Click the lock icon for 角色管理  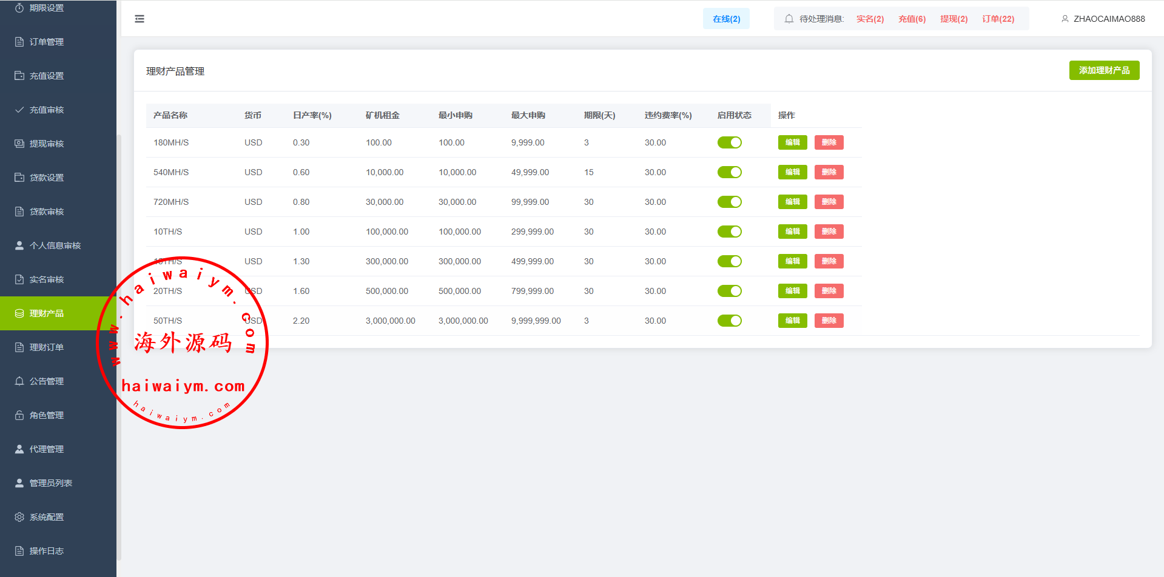coord(19,415)
